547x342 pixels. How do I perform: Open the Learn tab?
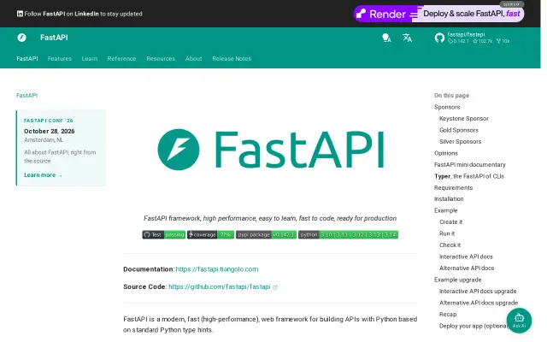(90, 59)
